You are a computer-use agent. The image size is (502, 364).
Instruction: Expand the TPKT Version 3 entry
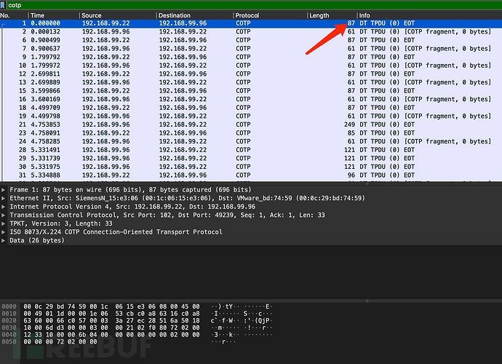(x=4, y=223)
